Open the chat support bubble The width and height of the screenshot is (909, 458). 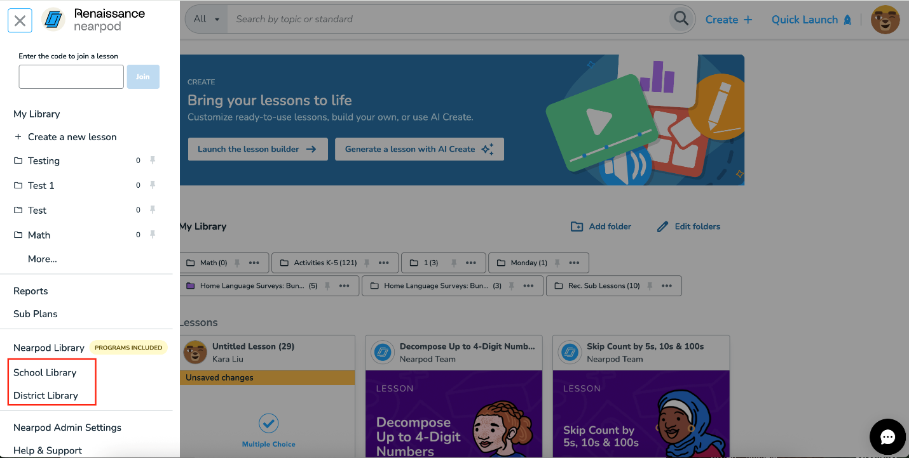coord(887,437)
